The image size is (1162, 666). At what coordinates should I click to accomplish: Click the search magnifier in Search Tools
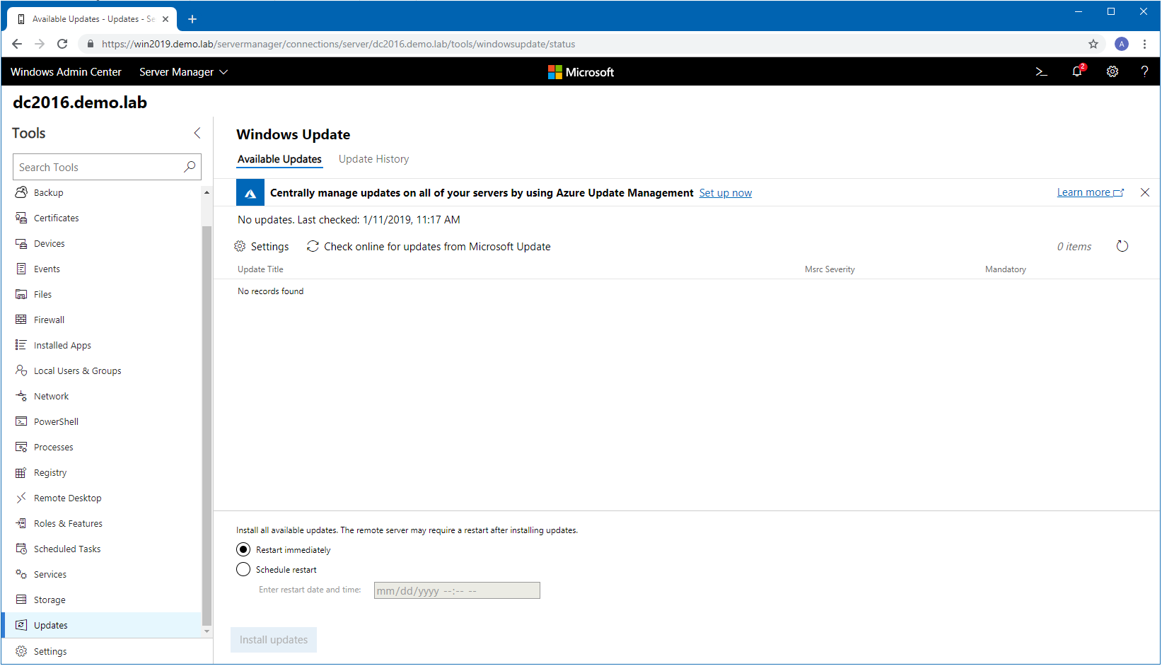(x=190, y=167)
